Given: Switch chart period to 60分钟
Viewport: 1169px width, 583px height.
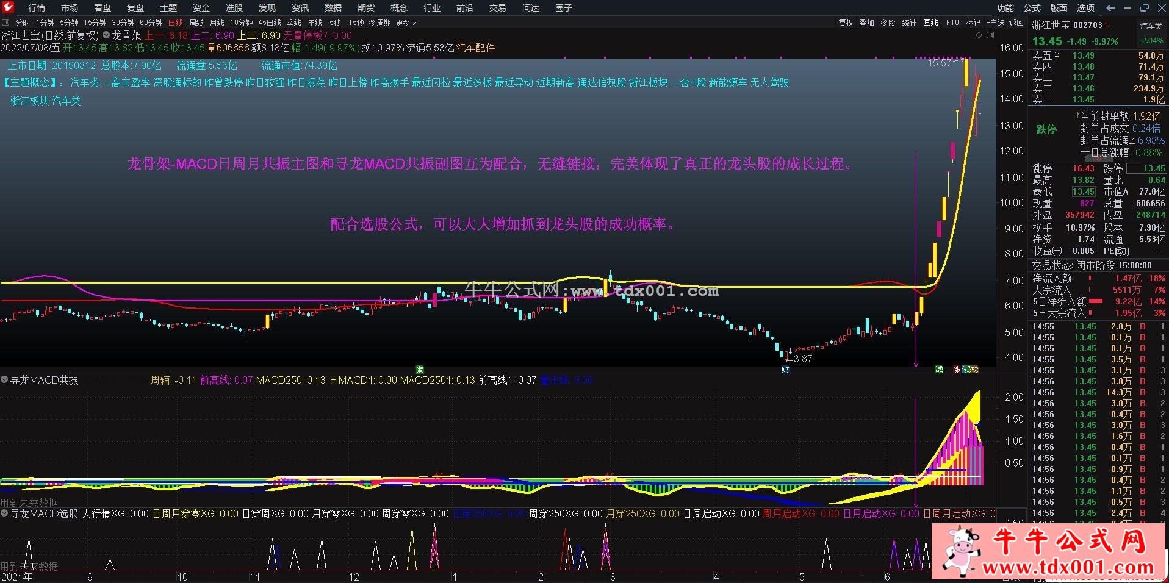Looking at the screenshot, I should coord(151,23).
